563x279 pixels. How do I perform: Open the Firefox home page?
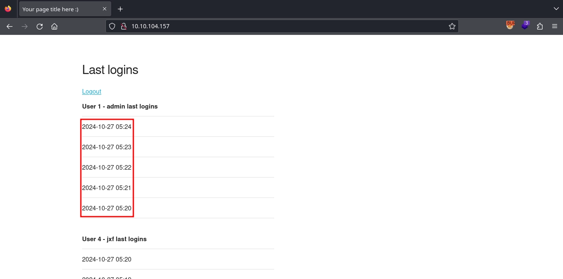tap(54, 26)
